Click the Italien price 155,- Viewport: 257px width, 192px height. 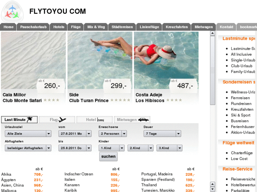[x=115, y=180]
